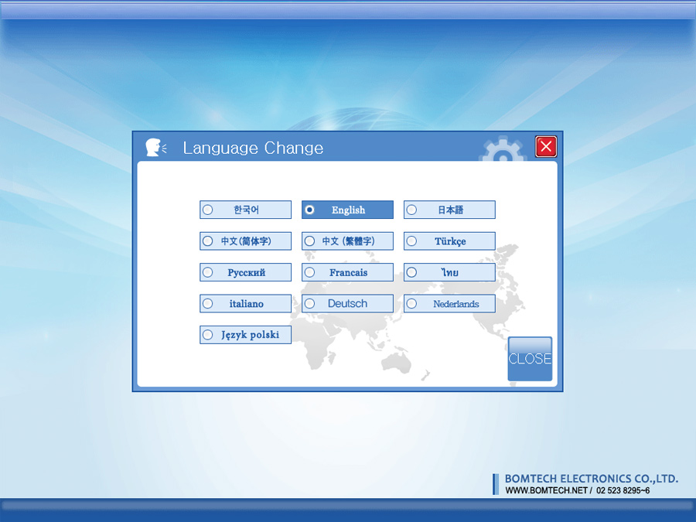Click the gear icon in dialog header
The width and height of the screenshot is (696, 522).
502,152
